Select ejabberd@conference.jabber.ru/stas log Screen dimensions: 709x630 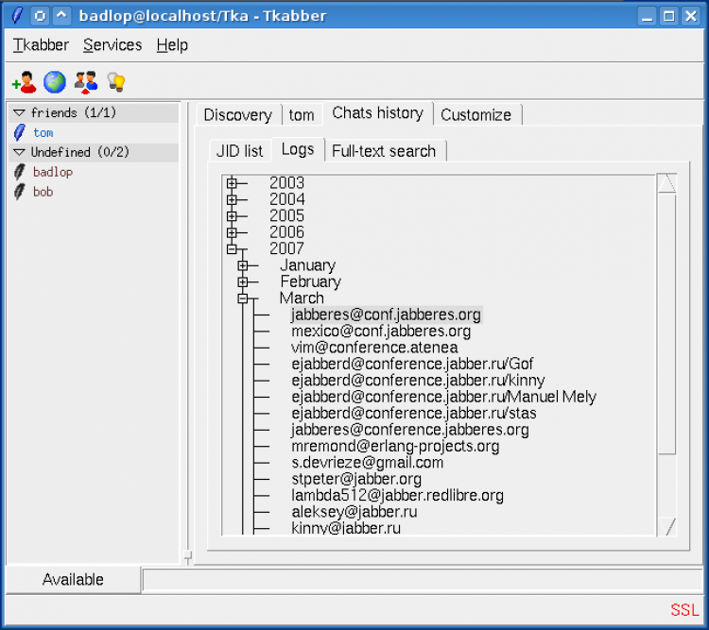(x=414, y=413)
